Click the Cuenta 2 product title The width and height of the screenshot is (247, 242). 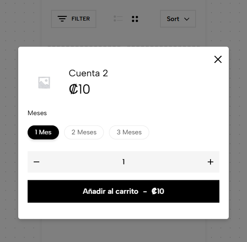[88, 73]
